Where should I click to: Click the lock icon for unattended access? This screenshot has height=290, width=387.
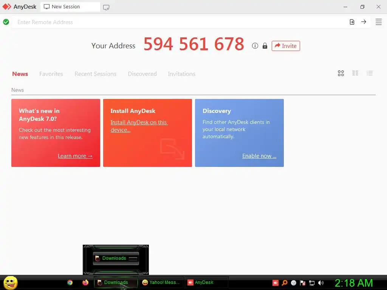click(x=265, y=46)
